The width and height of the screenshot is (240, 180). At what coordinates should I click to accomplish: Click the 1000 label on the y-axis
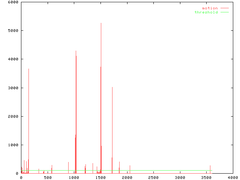pyautogui.click(x=13, y=145)
